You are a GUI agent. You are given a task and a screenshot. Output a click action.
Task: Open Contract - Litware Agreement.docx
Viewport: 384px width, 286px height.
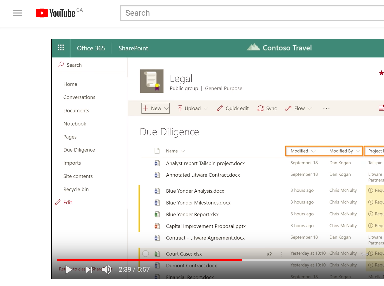pos(205,238)
